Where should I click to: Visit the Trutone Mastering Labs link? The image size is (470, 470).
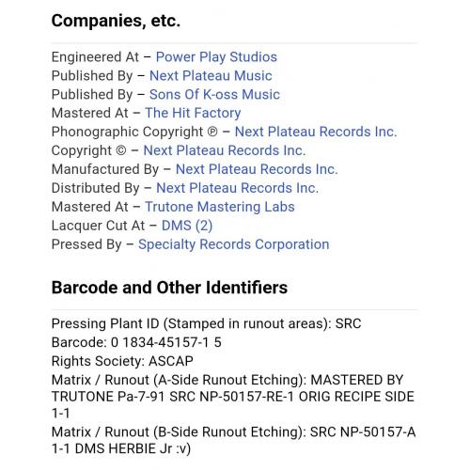click(x=220, y=207)
